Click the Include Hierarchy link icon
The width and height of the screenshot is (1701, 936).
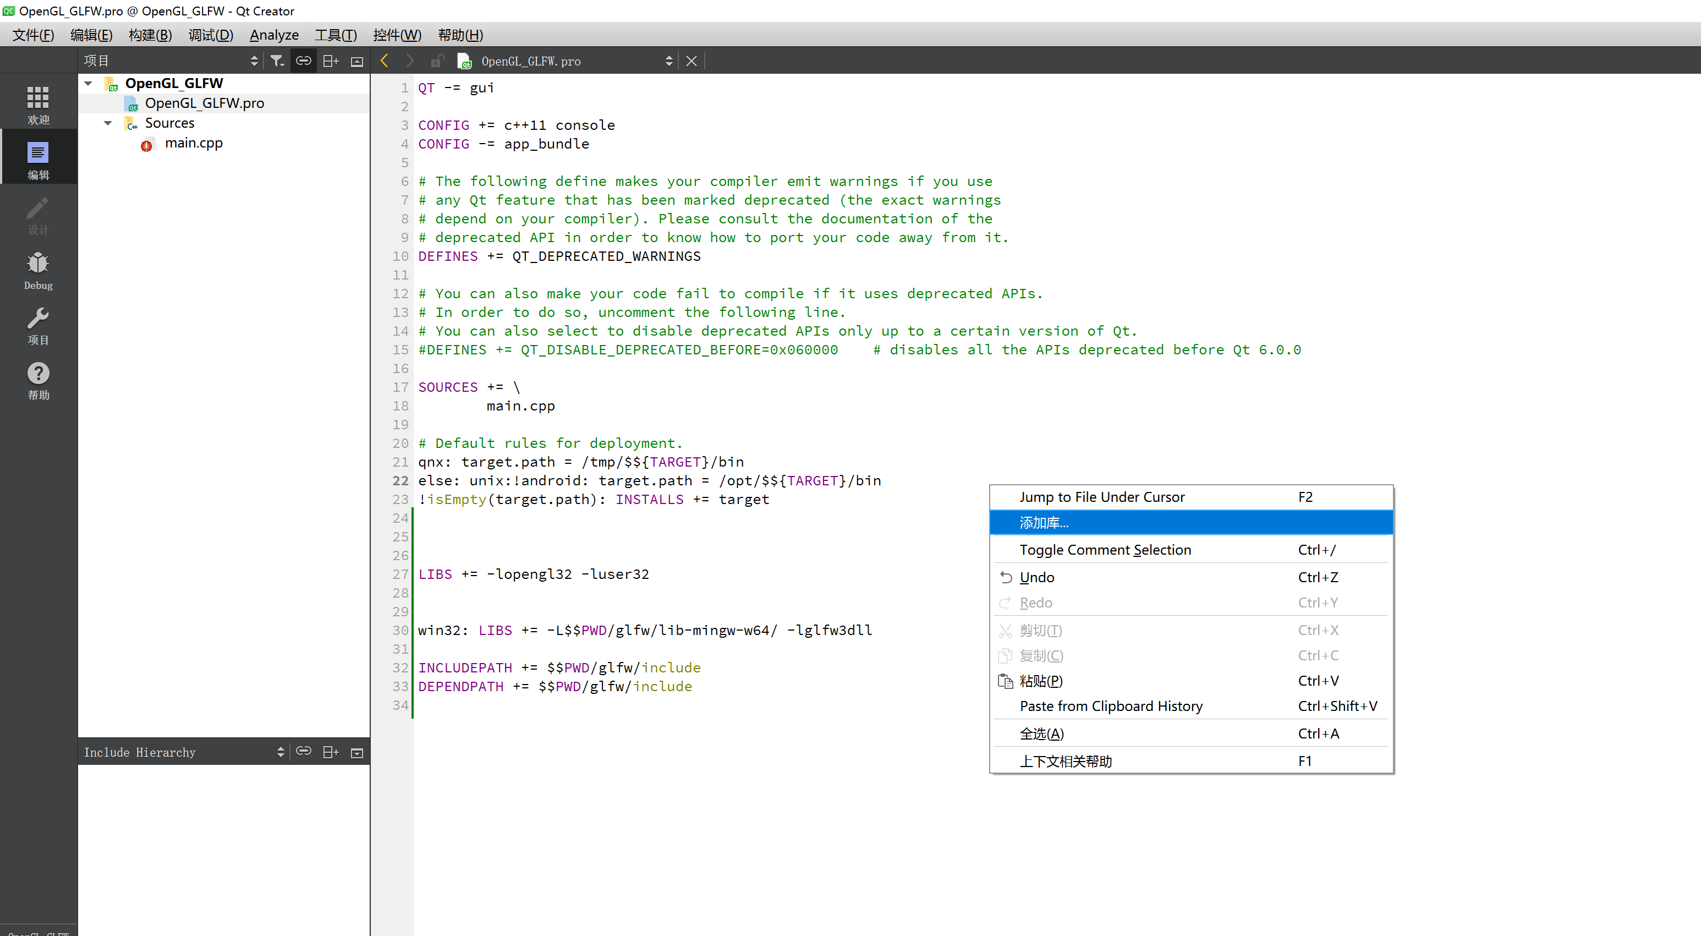tap(304, 752)
